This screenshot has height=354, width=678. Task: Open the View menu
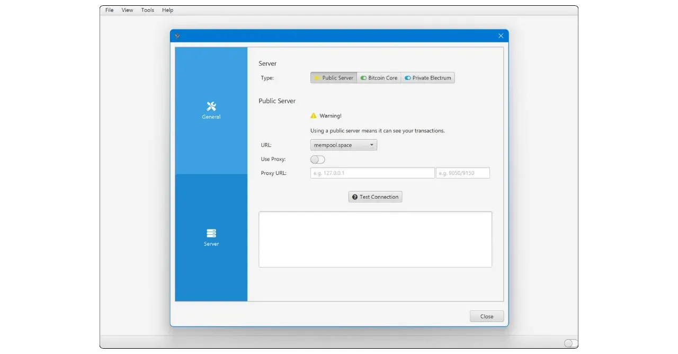[x=127, y=10]
